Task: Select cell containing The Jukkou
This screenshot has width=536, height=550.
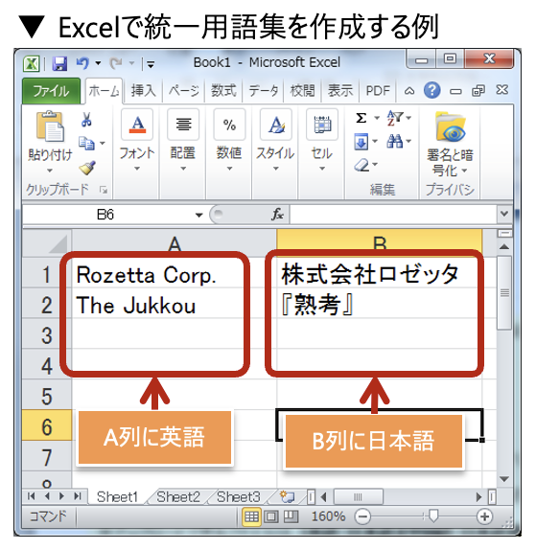Action: coord(175,304)
